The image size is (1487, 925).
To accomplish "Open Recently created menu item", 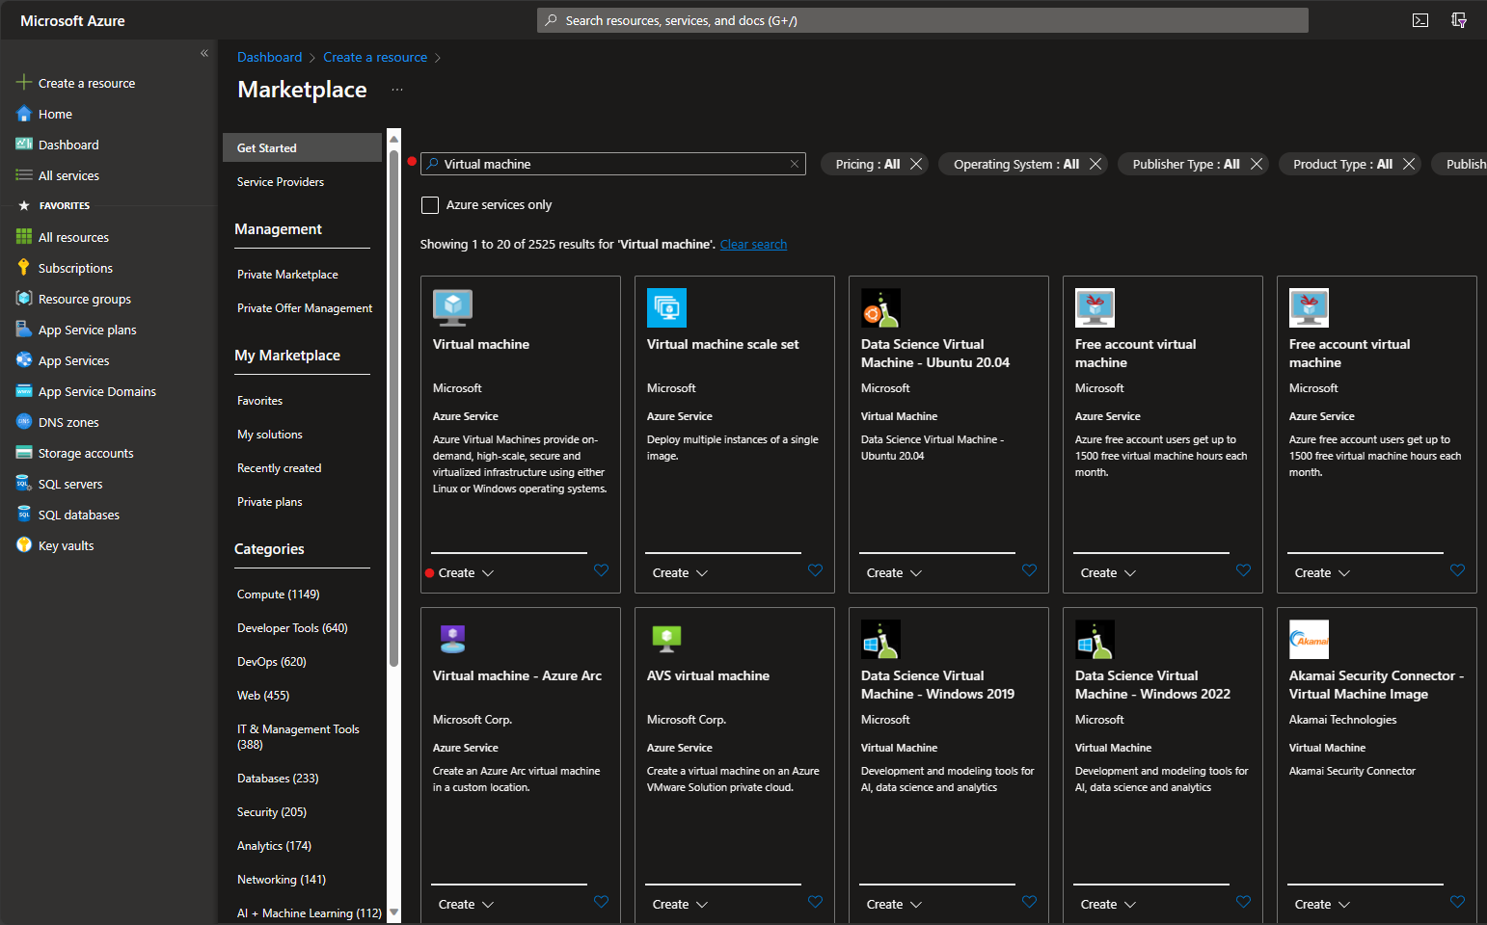I will (280, 468).
